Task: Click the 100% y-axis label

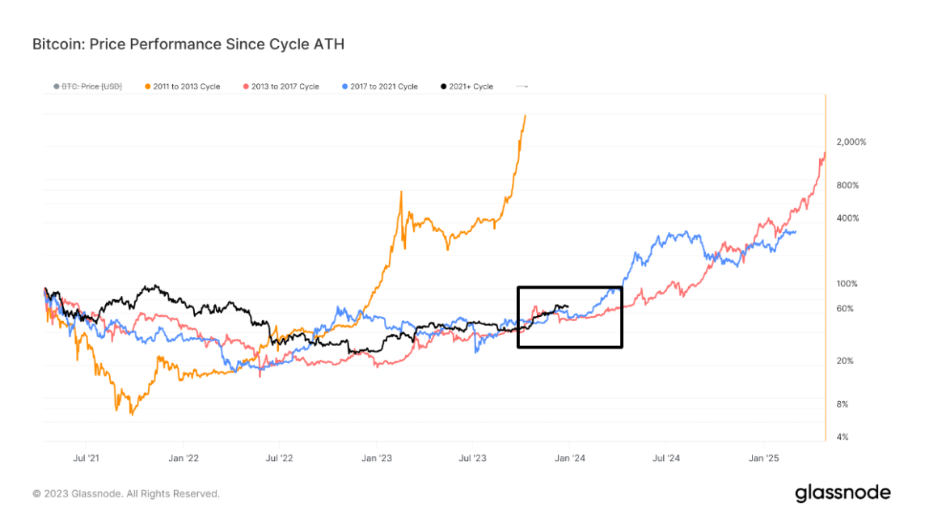Action: click(x=847, y=284)
